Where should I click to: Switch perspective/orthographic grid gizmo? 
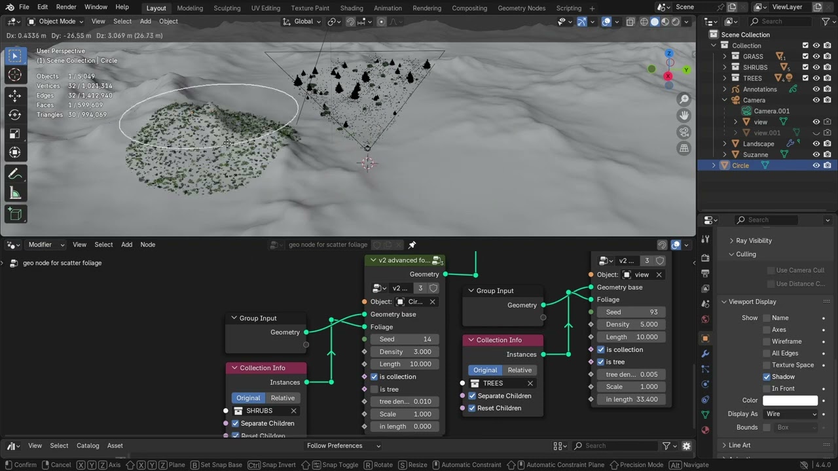[684, 148]
